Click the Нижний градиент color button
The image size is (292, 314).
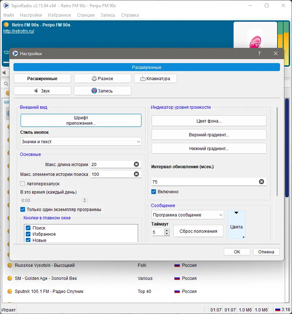click(209, 148)
